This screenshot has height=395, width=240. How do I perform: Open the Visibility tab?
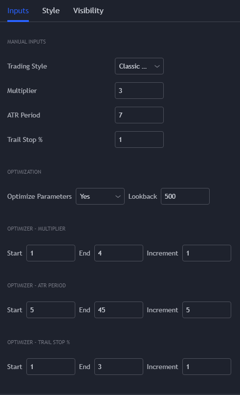(88, 11)
